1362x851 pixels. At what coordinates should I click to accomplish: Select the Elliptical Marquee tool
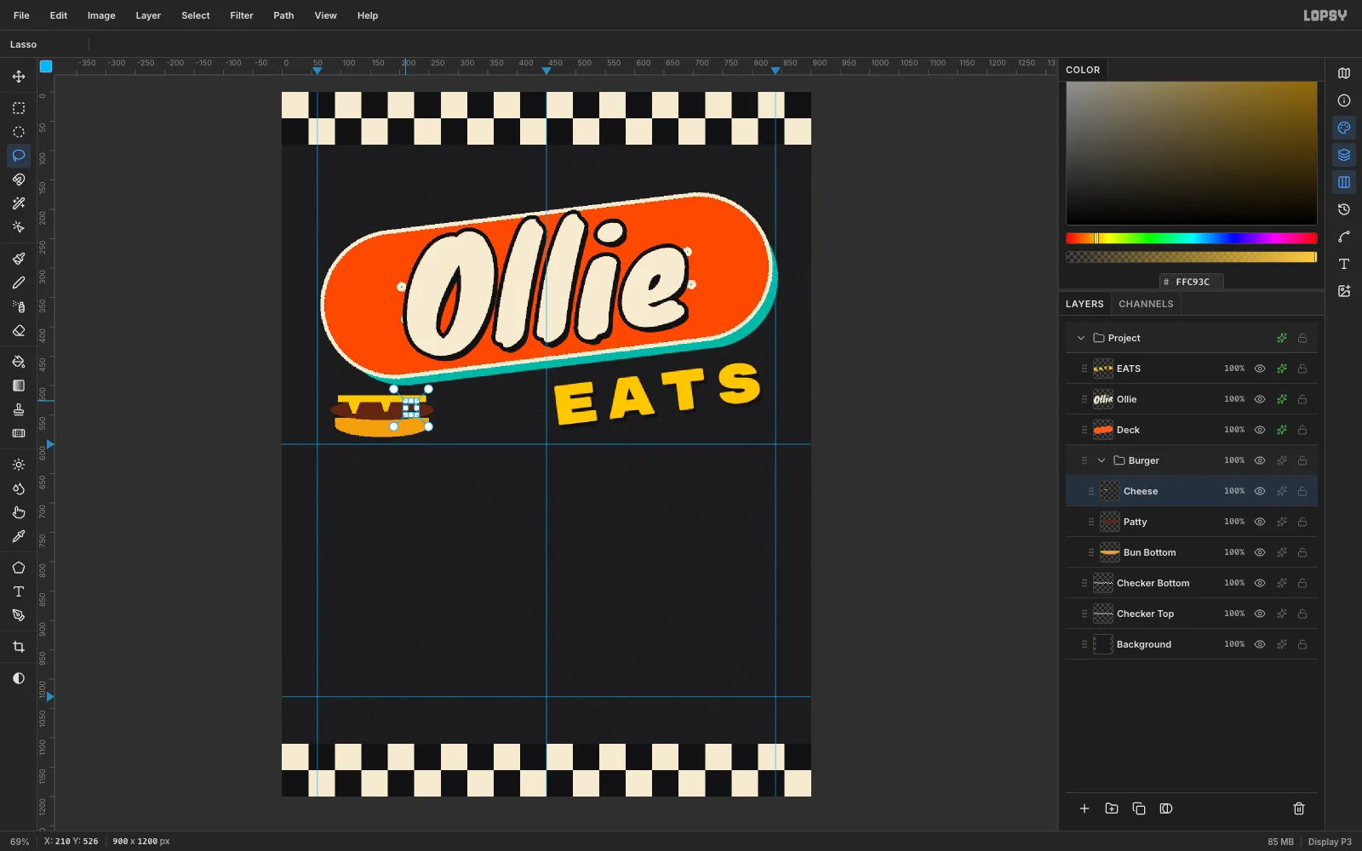[19, 132]
